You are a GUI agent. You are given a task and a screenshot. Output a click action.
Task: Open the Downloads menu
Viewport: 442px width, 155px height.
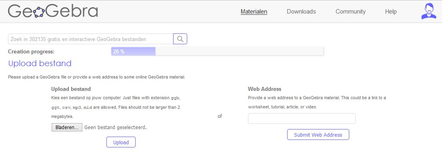301,12
